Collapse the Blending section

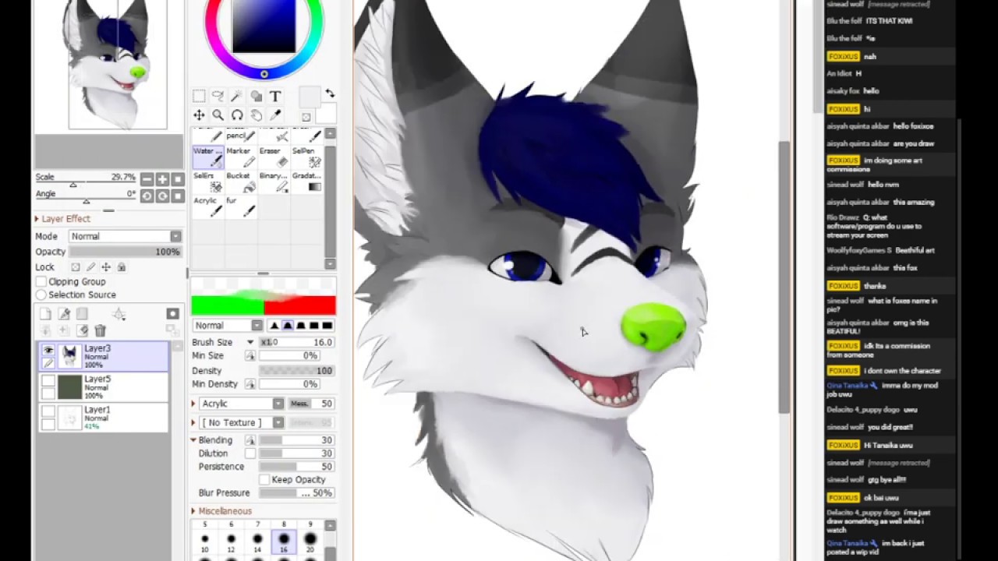193,440
